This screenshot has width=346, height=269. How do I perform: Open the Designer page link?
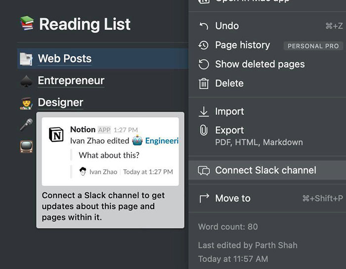click(60, 102)
